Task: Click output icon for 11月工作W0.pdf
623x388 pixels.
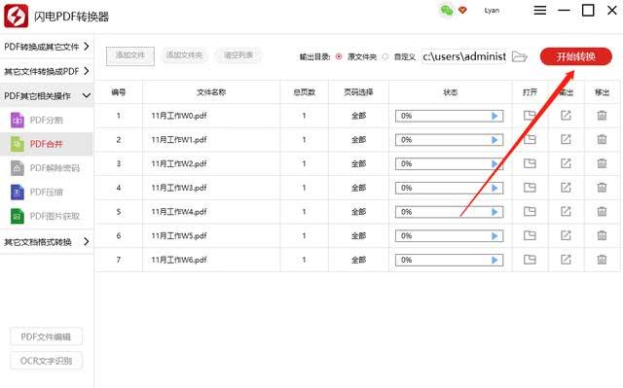Action: tap(566, 116)
